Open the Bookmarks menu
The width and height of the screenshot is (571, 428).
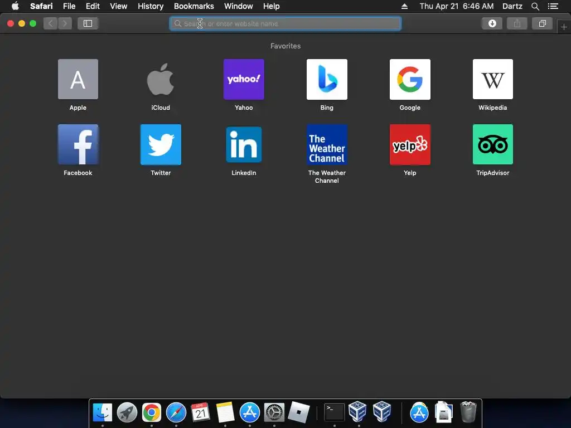[x=193, y=6]
